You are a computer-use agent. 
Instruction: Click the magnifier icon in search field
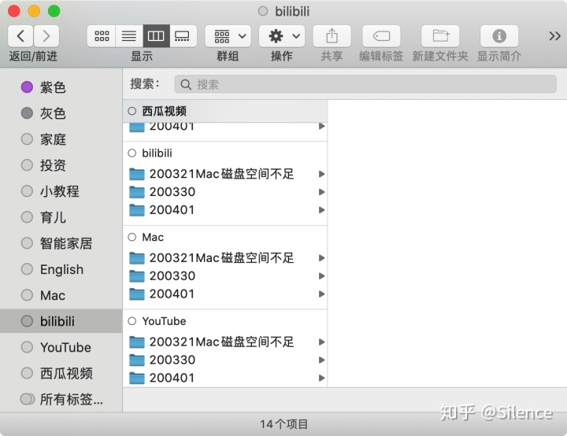point(186,84)
